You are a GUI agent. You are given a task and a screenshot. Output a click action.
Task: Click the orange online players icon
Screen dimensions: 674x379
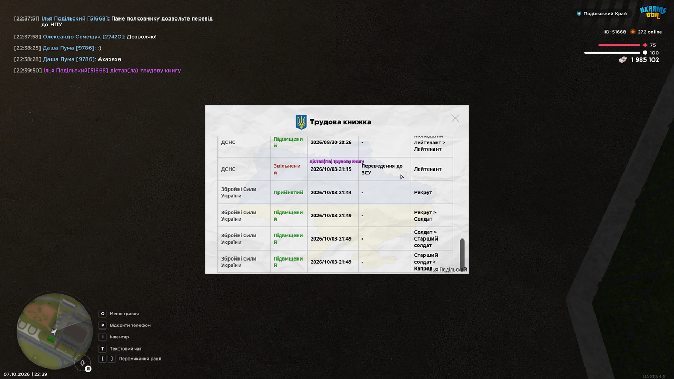pos(633,32)
